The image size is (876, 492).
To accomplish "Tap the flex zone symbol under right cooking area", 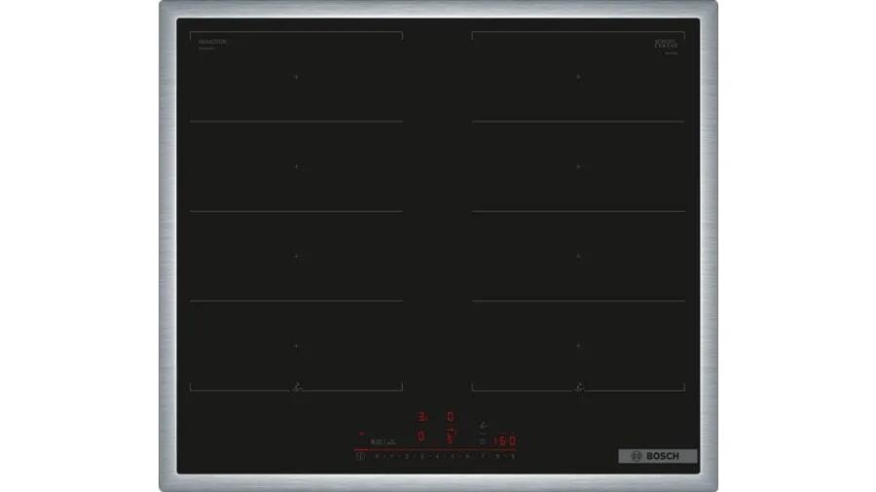I will [x=579, y=387].
